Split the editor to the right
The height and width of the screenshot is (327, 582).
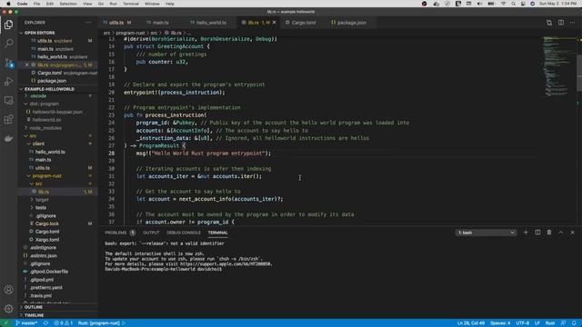click(x=561, y=23)
